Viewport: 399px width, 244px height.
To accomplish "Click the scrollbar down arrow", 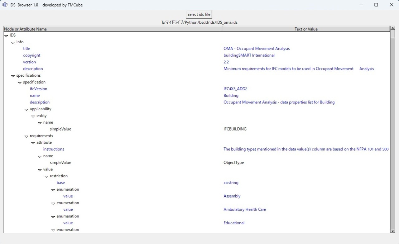I will point(392,231).
